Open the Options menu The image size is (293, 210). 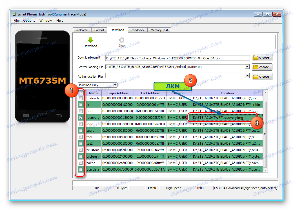29,20
